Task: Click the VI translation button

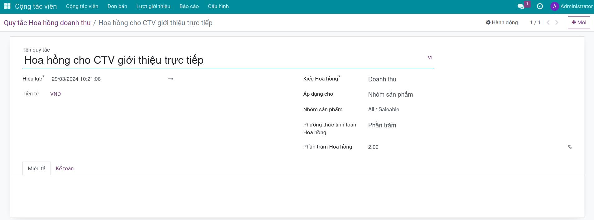Action: tap(430, 57)
